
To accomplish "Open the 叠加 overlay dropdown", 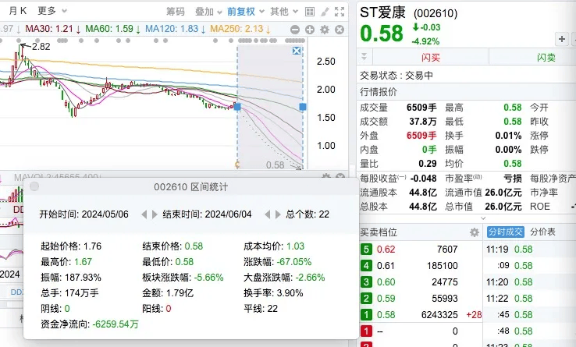I will coord(208,12).
